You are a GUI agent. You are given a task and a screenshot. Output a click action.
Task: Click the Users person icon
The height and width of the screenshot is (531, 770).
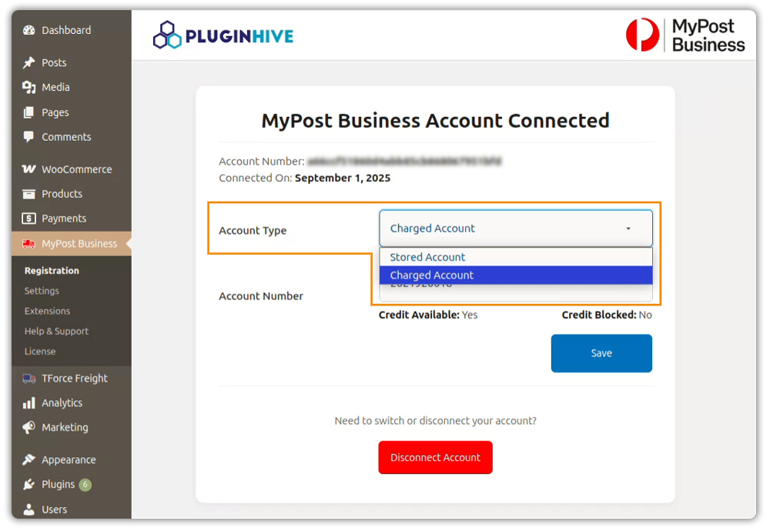(x=29, y=509)
